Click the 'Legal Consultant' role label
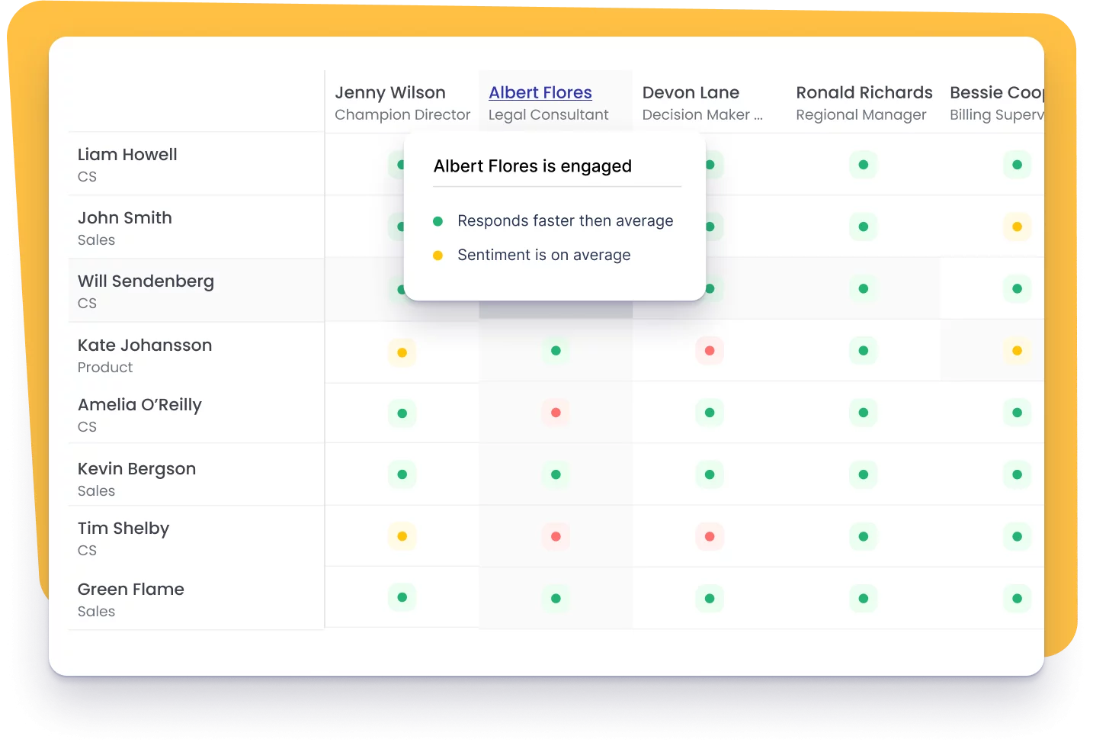The width and height of the screenshot is (1093, 749). pyautogui.click(x=548, y=114)
